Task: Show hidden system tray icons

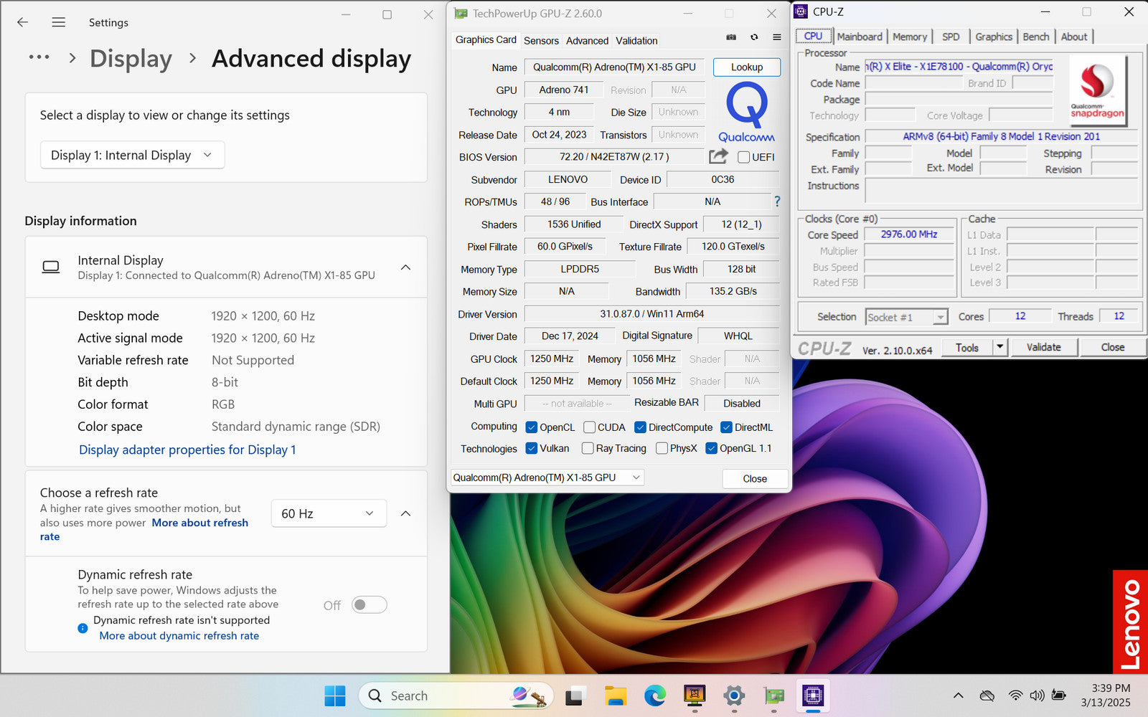Action: tap(959, 695)
